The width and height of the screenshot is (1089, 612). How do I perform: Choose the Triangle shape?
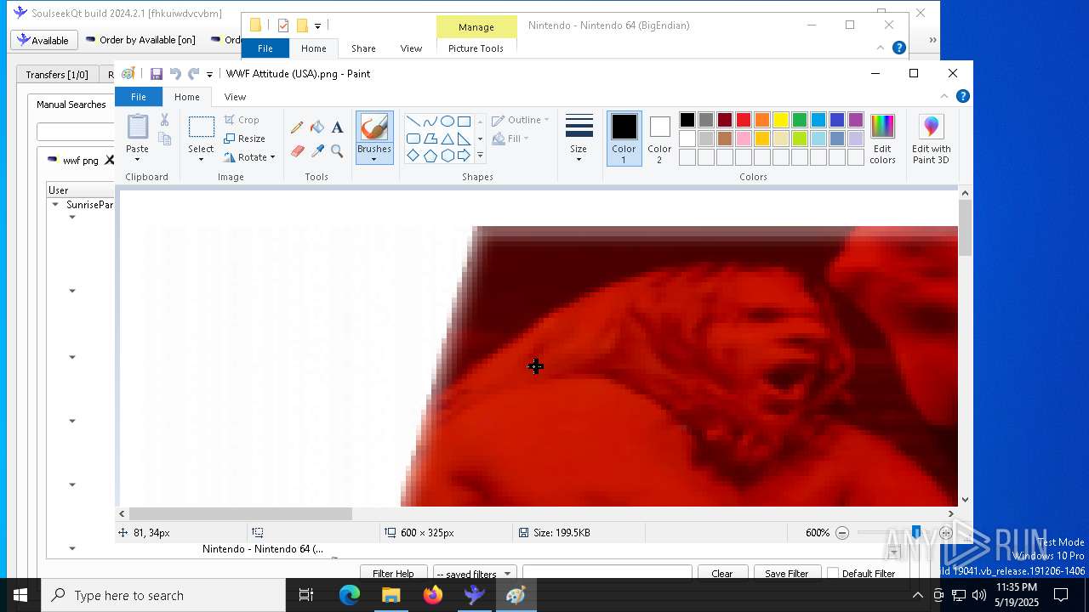[448, 139]
